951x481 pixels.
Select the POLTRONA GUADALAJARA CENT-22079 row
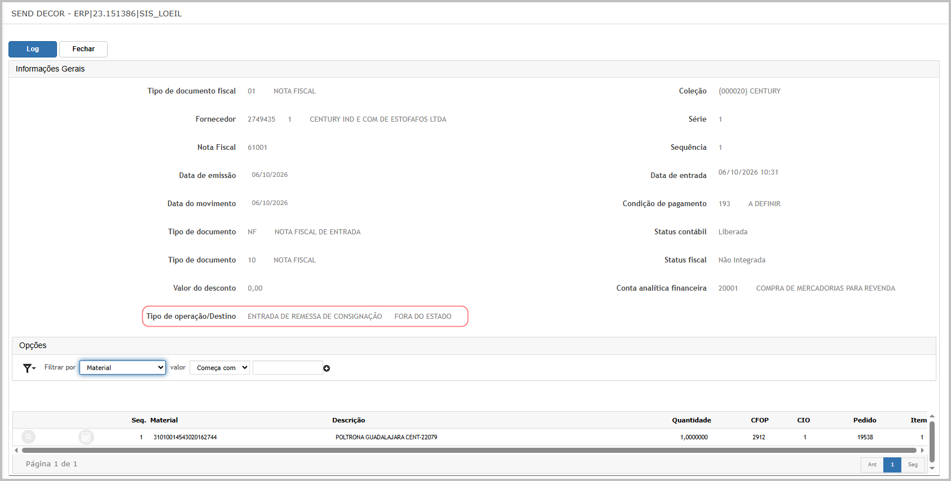click(470, 437)
